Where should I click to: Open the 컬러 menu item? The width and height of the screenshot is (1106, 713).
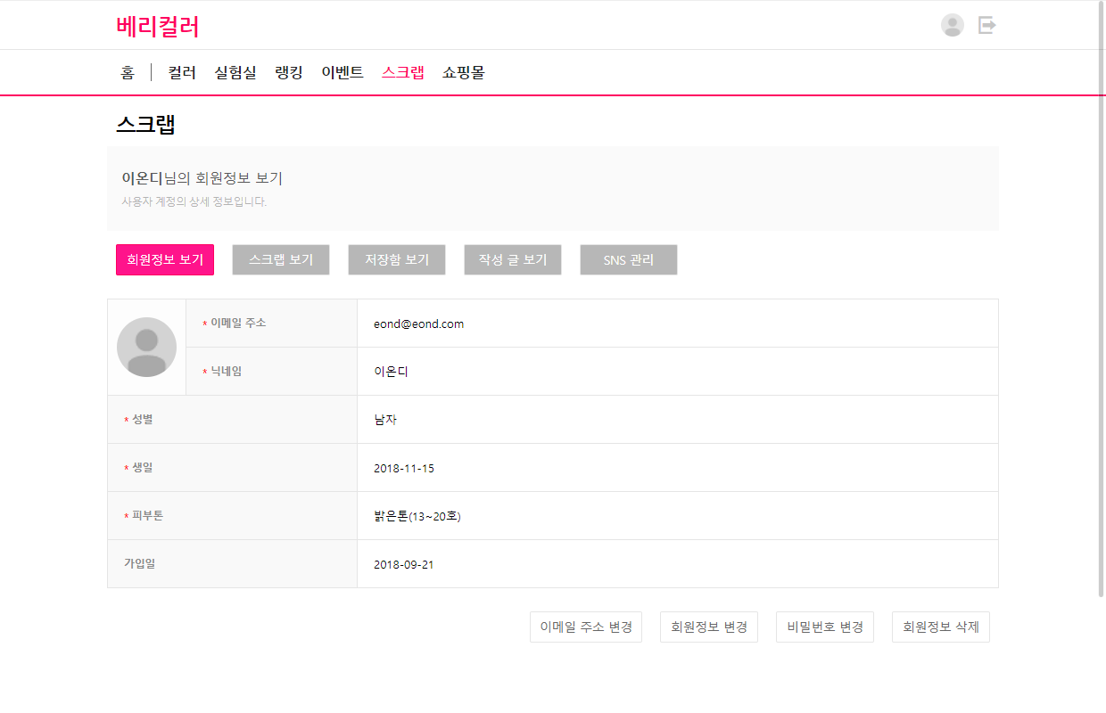point(182,72)
